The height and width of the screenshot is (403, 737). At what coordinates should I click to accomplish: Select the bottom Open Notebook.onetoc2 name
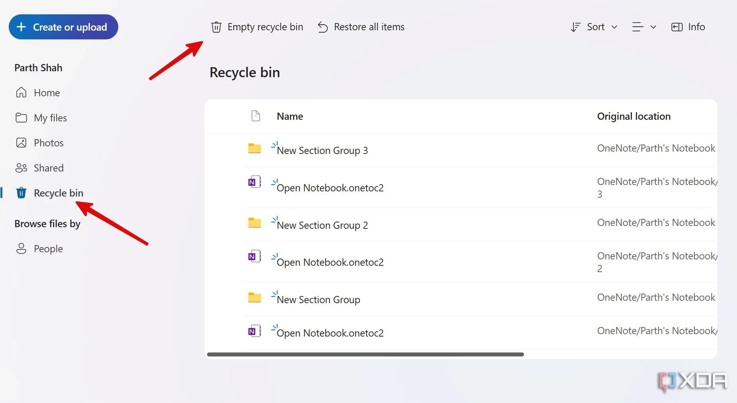coord(330,333)
